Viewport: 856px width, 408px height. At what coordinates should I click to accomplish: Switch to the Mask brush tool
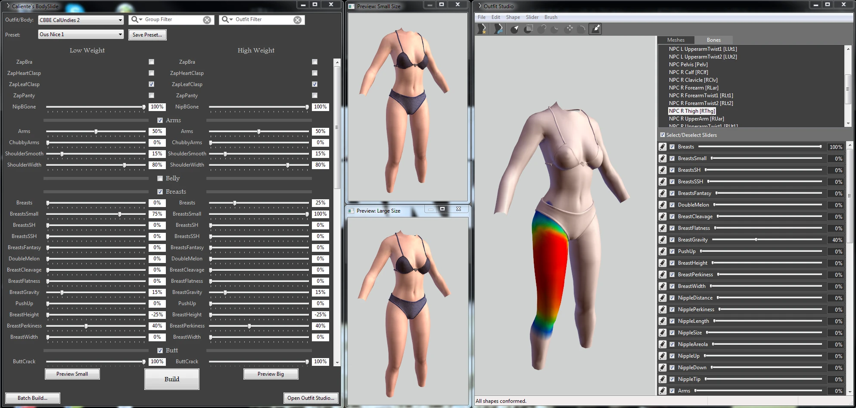(528, 29)
